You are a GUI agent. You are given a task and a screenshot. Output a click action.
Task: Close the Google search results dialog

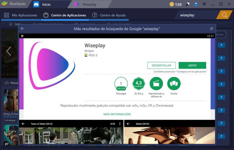(x=211, y=29)
